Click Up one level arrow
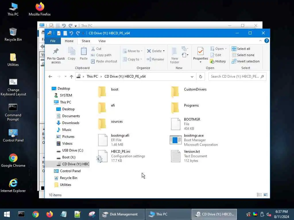Viewport: 294px width, 220px height. click(x=71, y=76)
